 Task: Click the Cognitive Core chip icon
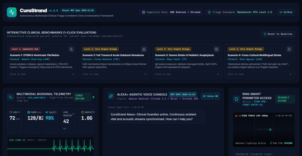(144, 12)
